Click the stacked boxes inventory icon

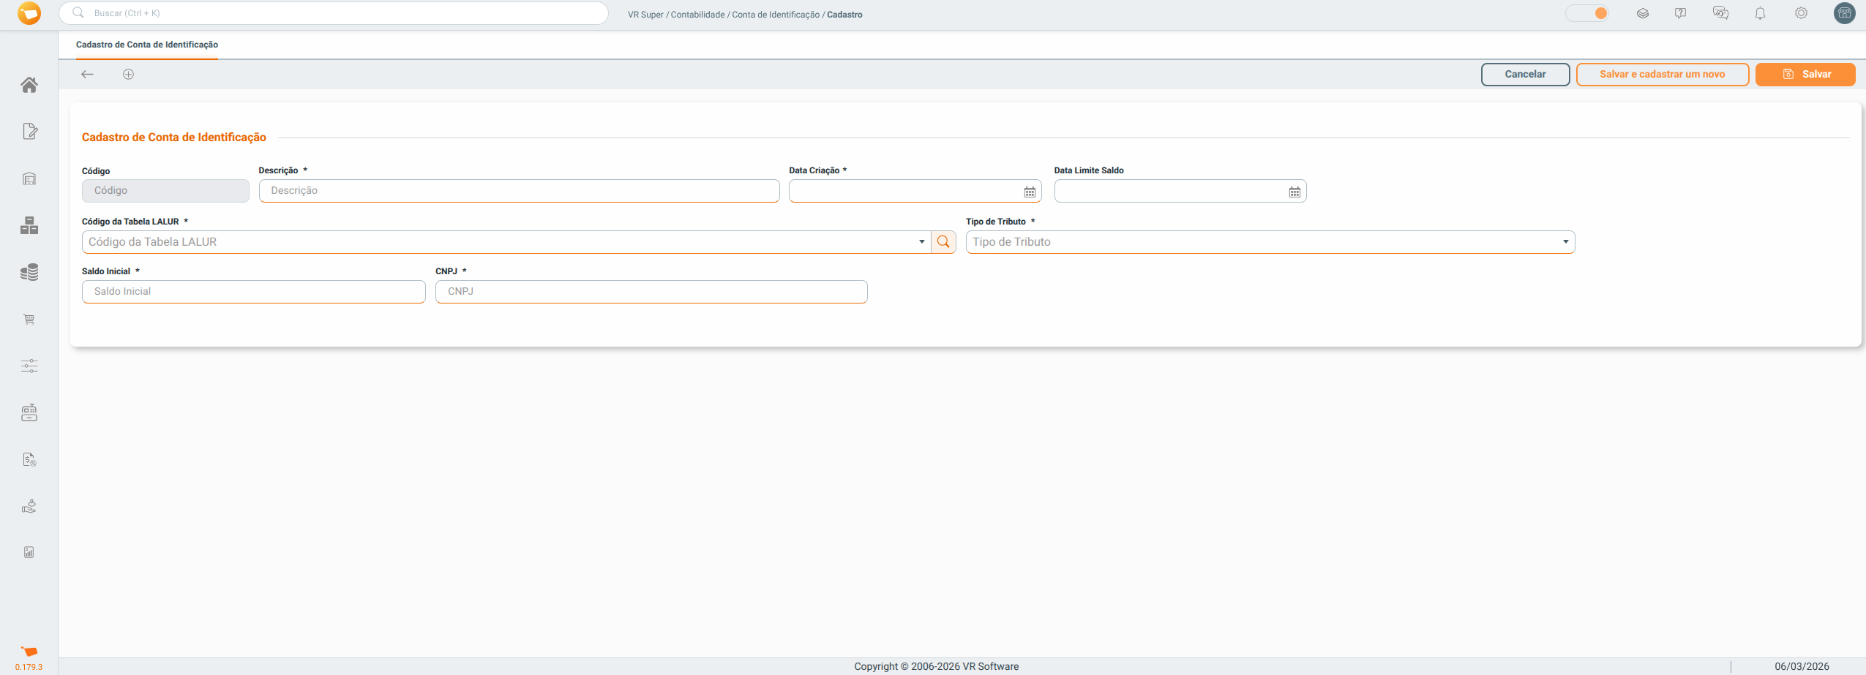click(29, 225)
